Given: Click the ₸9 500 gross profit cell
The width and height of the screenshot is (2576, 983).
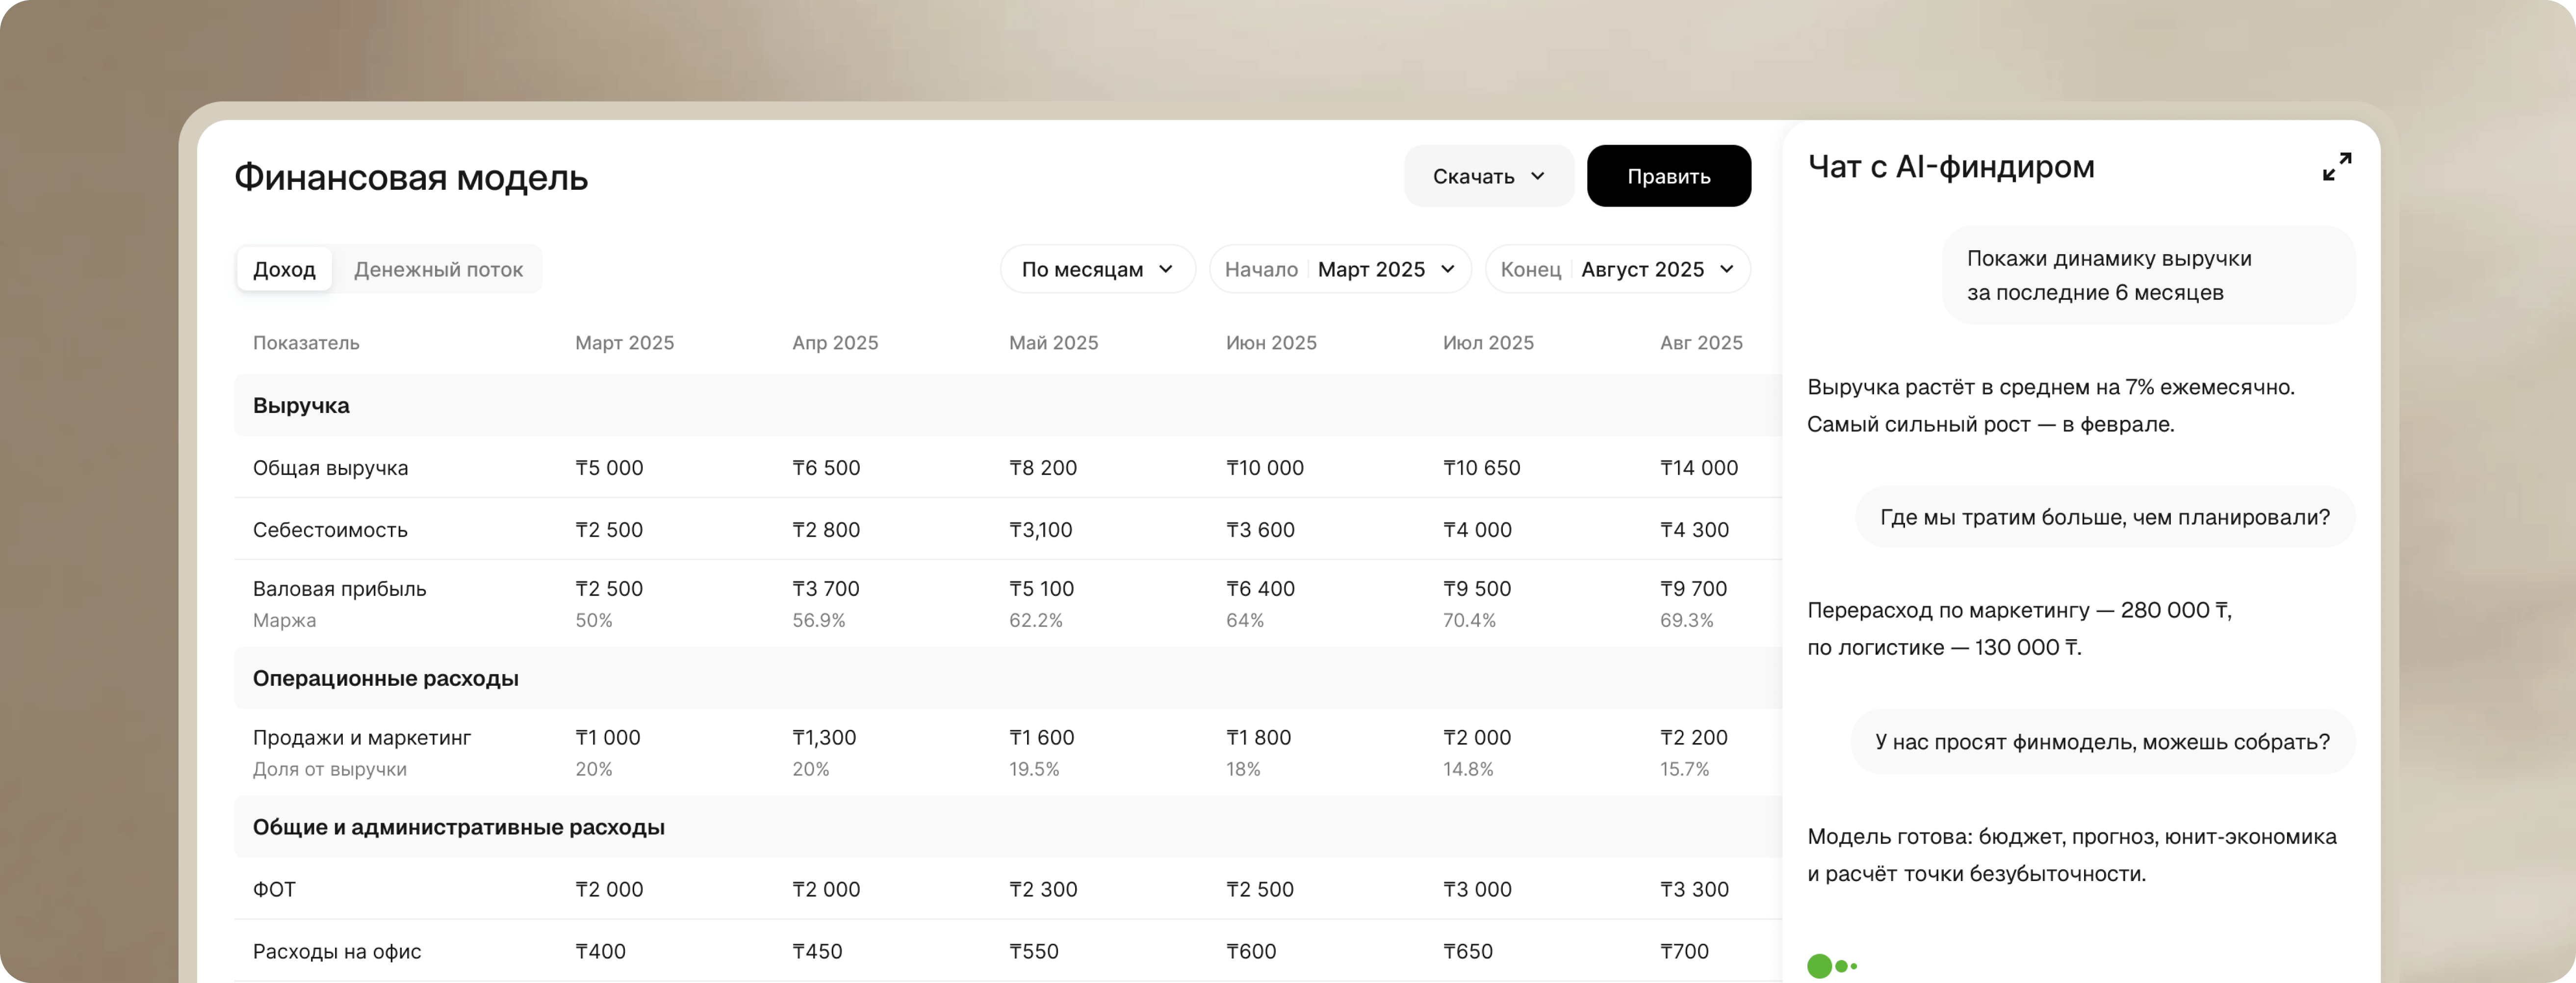Looking at the screenshot, I should tap(1477, 589).
